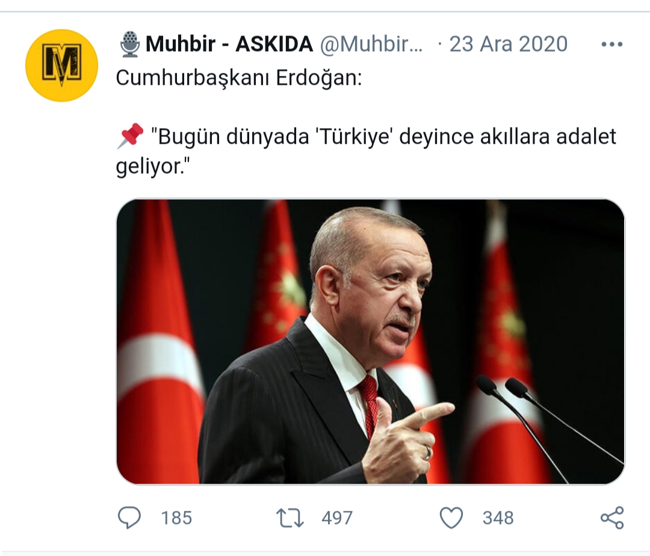Viewport: 650px width, 556px height.
Task: Click the 185 replies count
Action: [x=176, y=518]
